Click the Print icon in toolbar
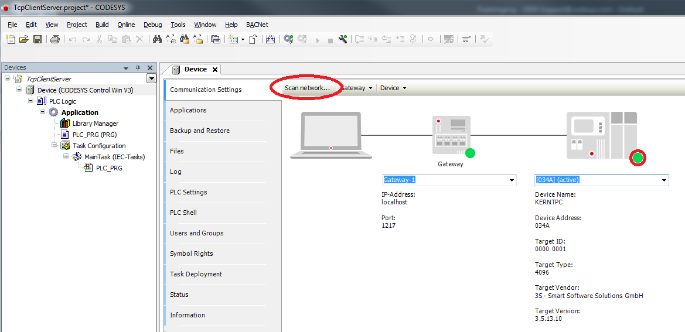 point(54,39)
